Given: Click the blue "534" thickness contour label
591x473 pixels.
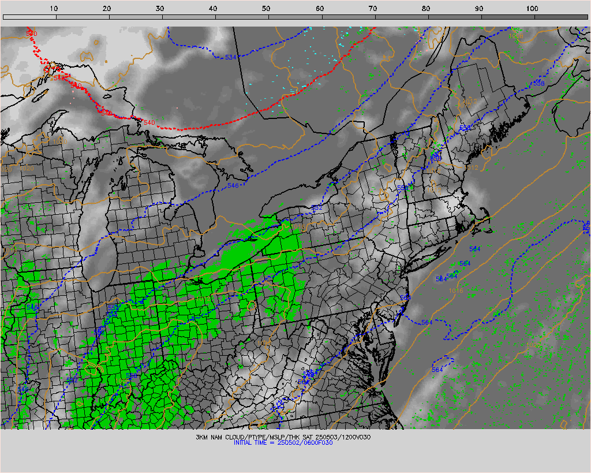Looking at the screenshot, I should [231, 57].
